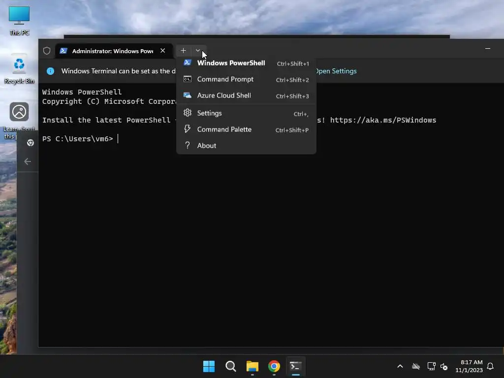Open Recycle Bin desktop icon

click(19, 69)
